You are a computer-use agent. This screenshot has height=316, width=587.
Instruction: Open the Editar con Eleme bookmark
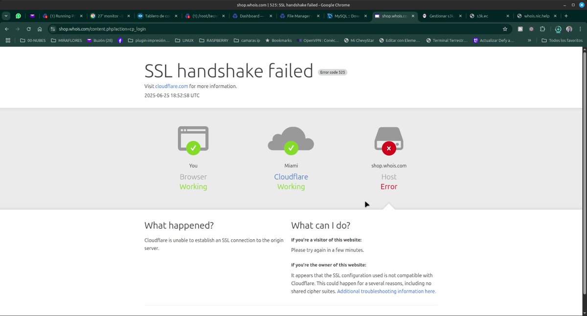(x=399, y=41)
